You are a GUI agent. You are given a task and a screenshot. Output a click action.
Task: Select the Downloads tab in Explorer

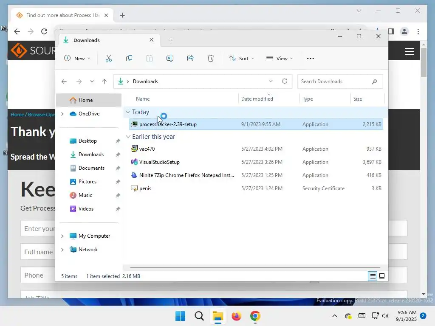tap(109, 40)
